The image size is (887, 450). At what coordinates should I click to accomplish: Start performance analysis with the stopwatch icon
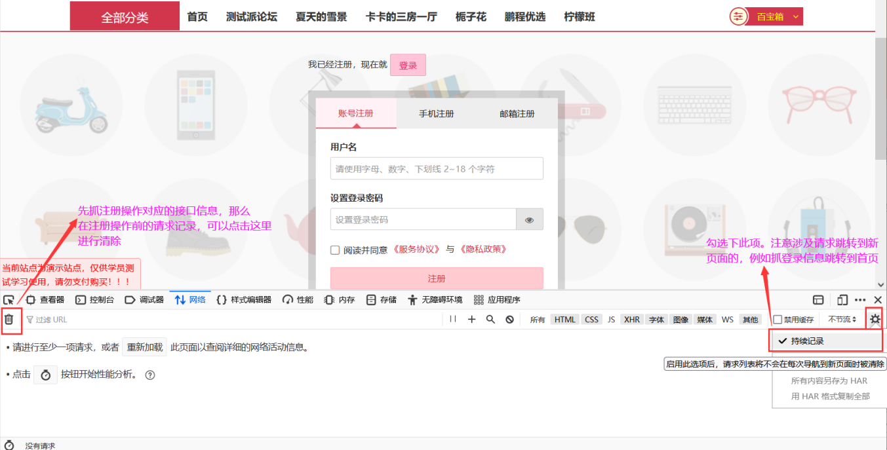coord(45,375)
